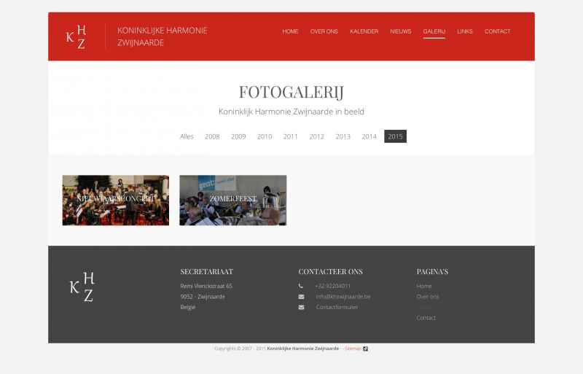Open the Home navigation item in header

click(x=290, y=31)
